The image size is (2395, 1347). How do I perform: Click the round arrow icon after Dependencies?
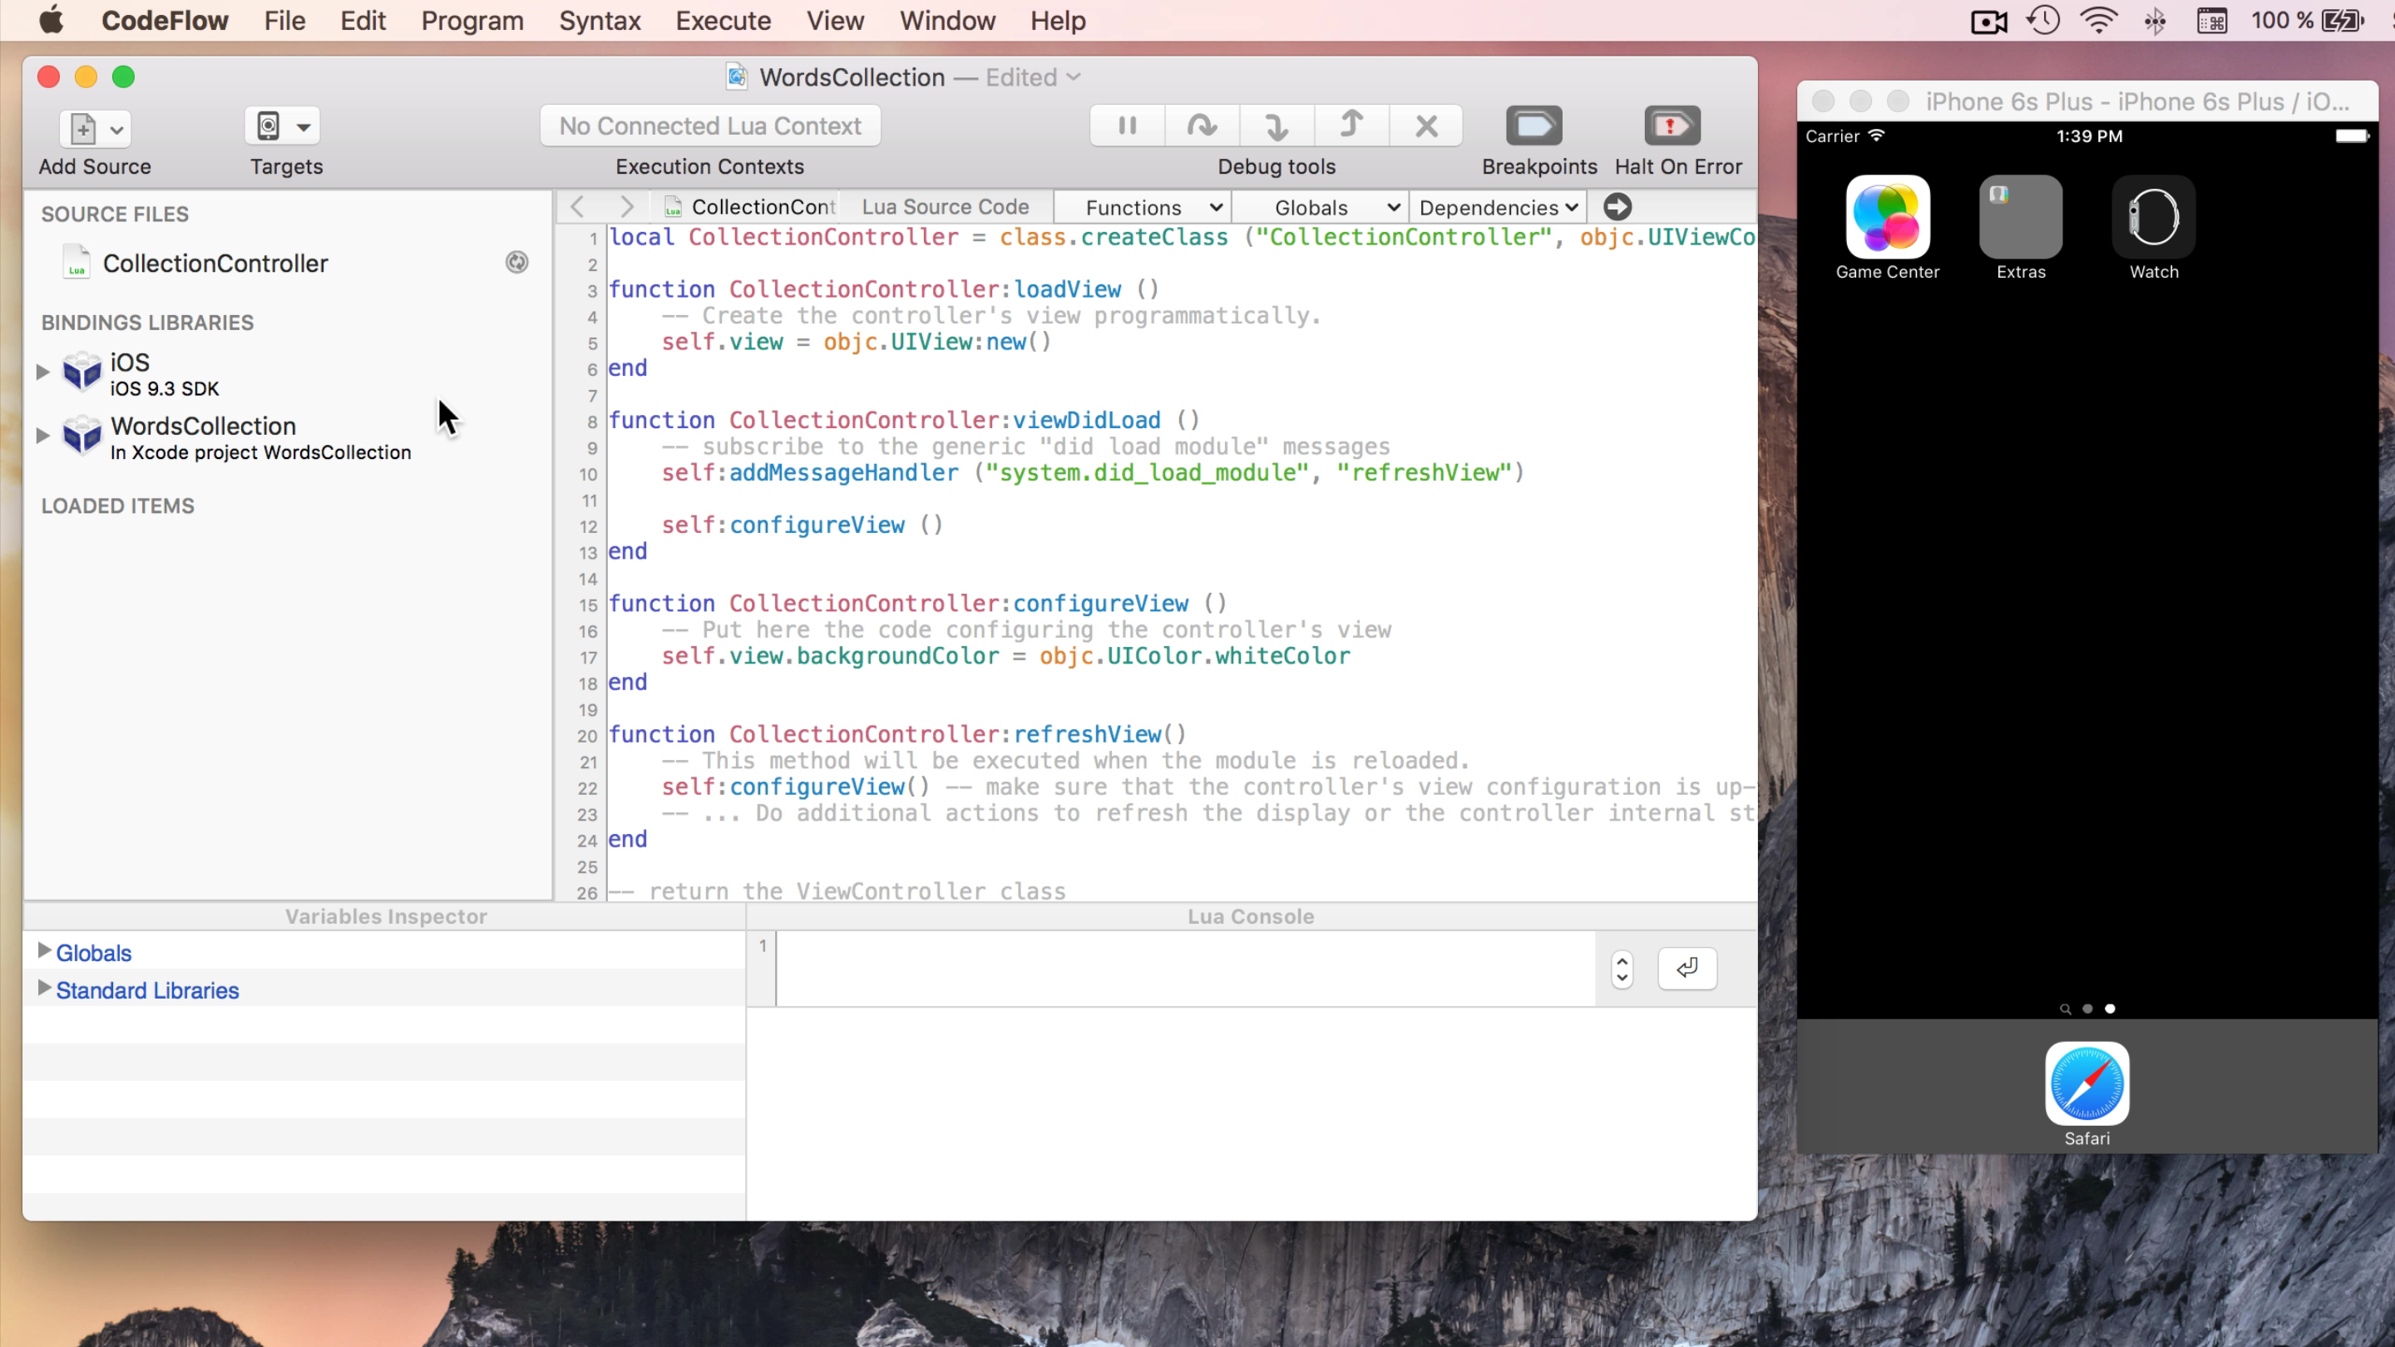[x=1617, y=206]
